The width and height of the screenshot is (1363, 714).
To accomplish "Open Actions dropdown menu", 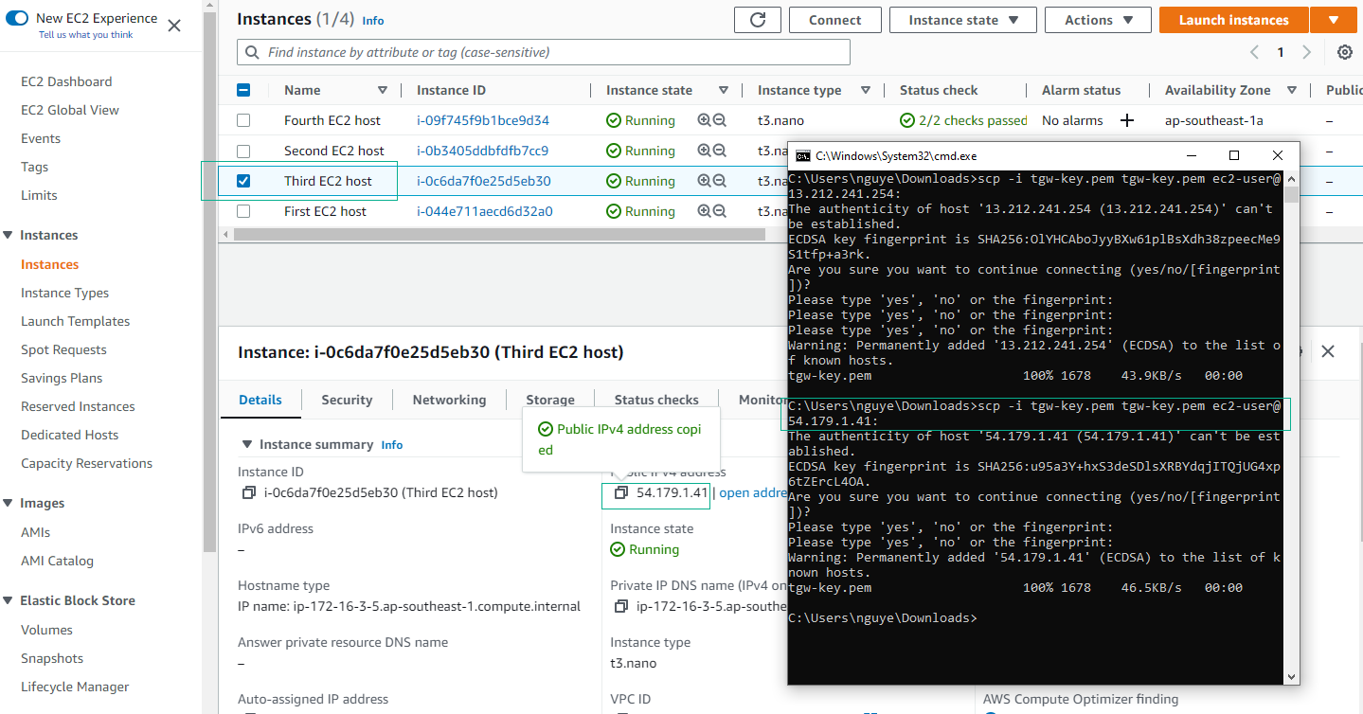I will coord(1099,20).
